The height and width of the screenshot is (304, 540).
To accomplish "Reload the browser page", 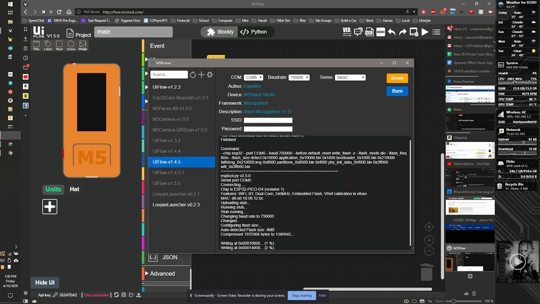I will click(59, 12).
